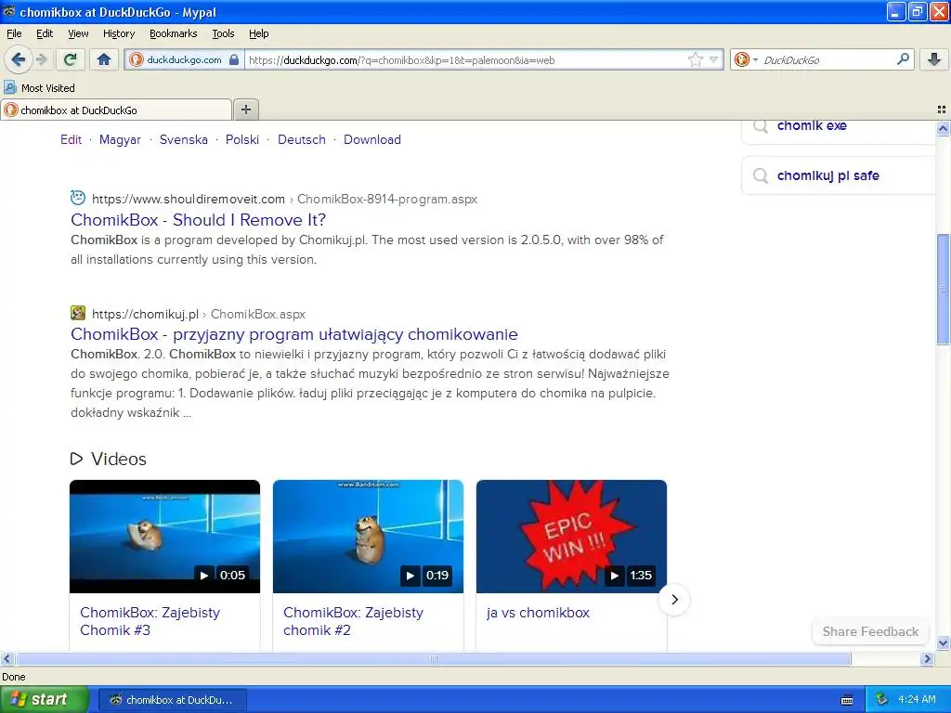Follow the Magyar language link
The image size is (951, 713).
point(120,139)
